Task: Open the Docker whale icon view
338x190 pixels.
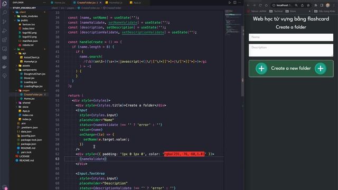Action: (4, 67)
